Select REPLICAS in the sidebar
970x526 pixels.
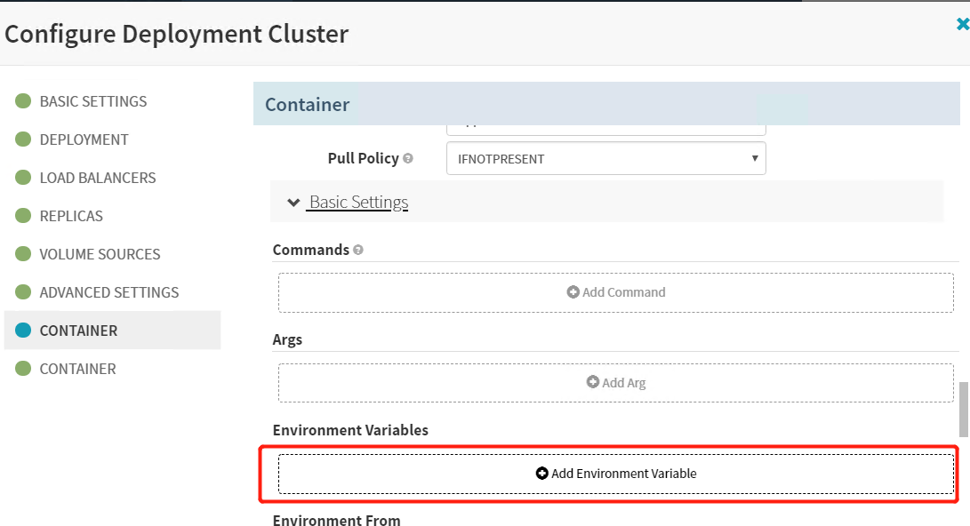71,216
